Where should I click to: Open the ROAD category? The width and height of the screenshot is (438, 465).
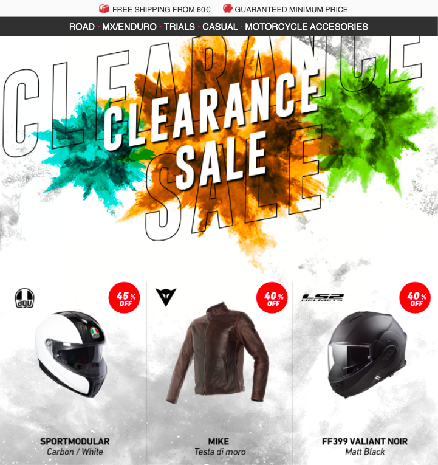point(82,27)
